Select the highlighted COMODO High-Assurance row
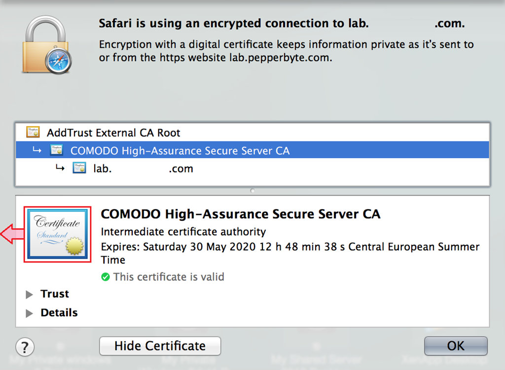Screen dimensions: 505x370 tap(180, 151)
